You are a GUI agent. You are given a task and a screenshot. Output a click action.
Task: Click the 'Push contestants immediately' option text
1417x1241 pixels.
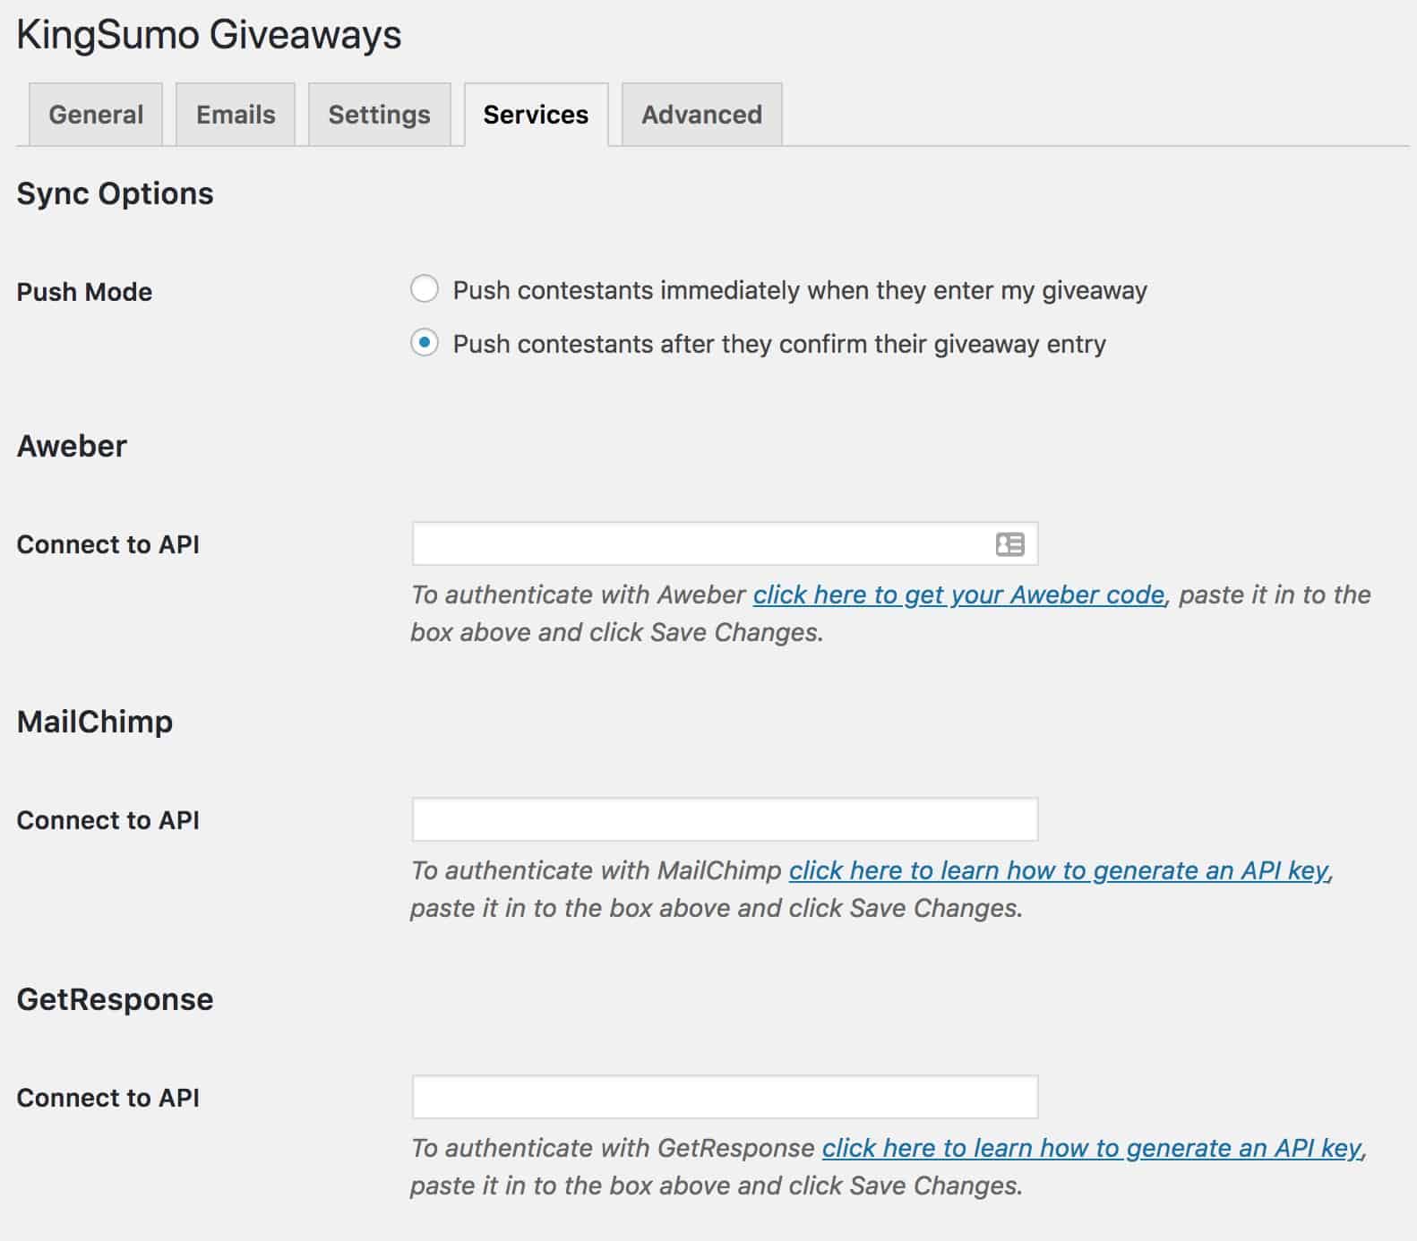pyautogui.click(x=800, y=290)
